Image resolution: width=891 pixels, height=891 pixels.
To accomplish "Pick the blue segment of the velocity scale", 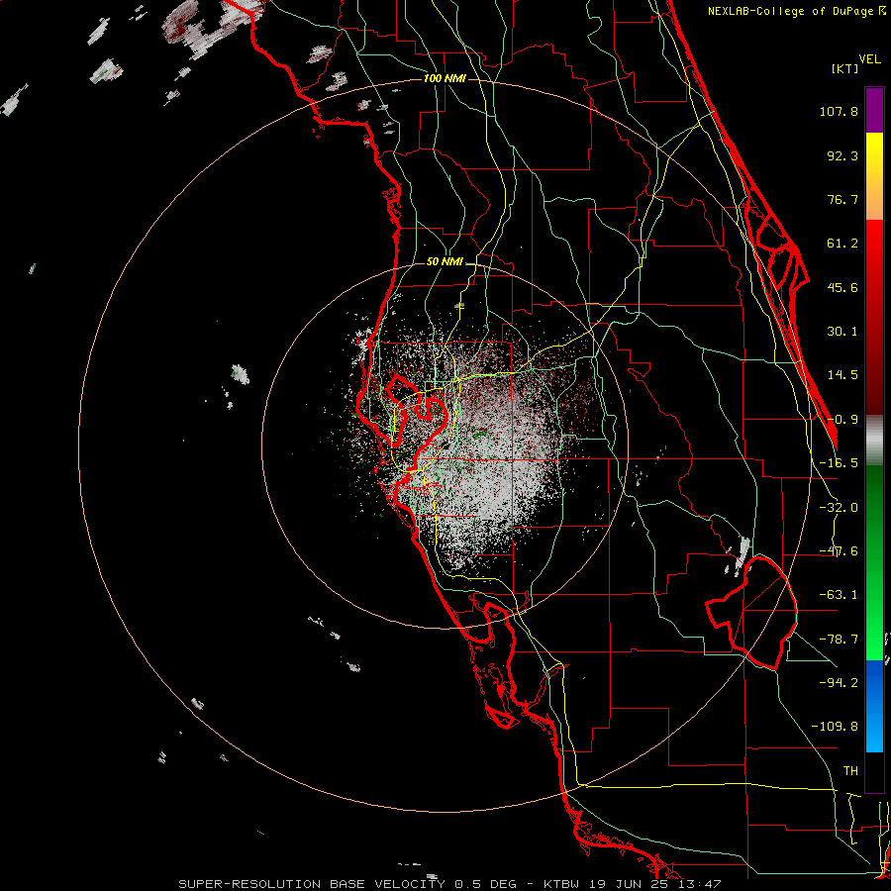I will pyautogui.click(x=874, y=706).
